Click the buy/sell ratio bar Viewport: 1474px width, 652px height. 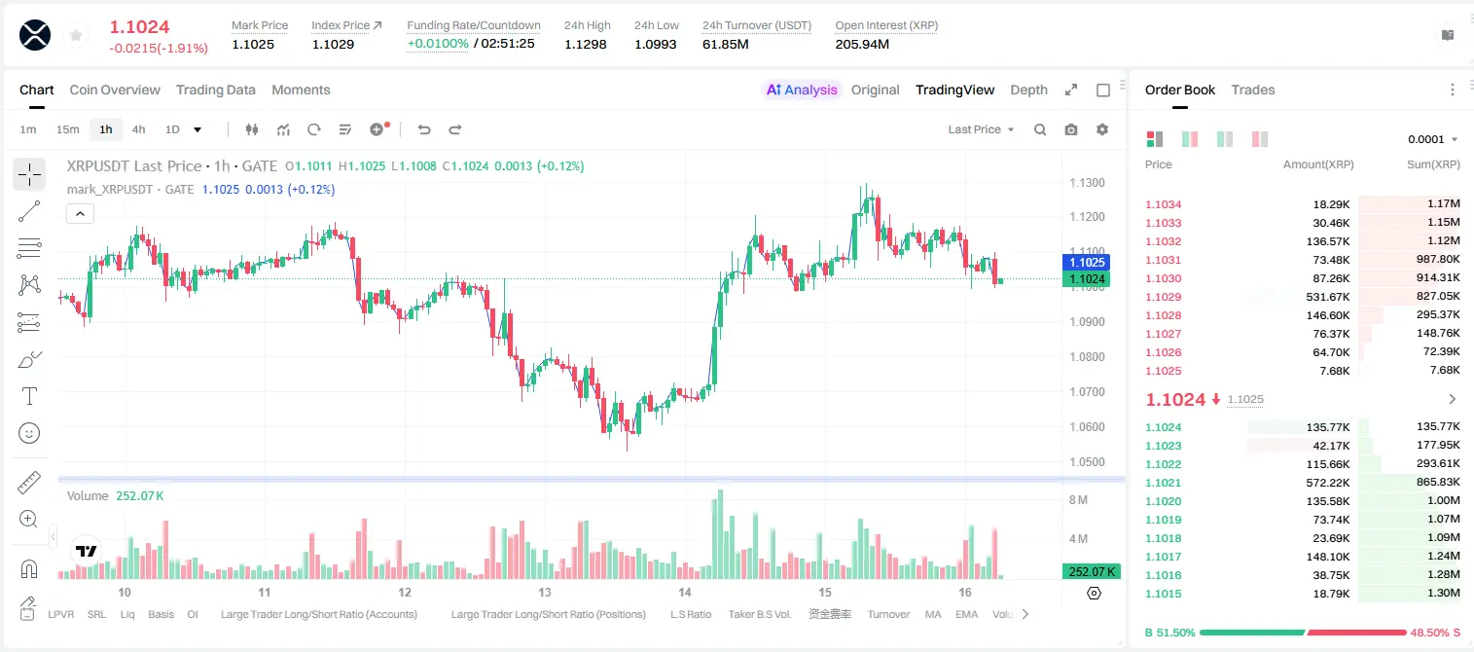[1304, 633]
